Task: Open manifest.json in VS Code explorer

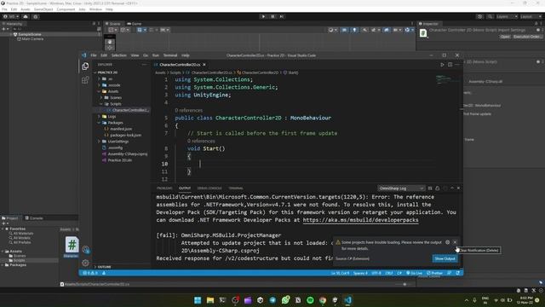Action: (x=121, y=129)
